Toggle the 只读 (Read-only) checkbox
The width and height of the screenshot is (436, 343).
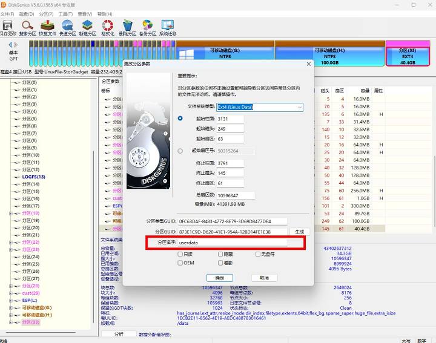tap(180, 254)
